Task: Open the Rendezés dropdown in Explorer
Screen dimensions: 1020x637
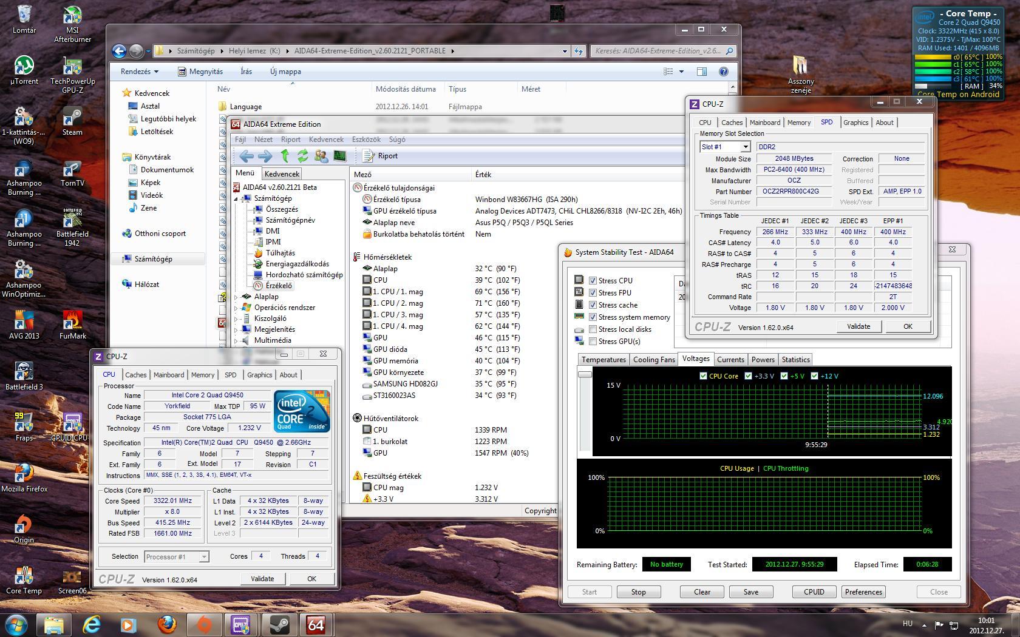Action: (140, 72)
